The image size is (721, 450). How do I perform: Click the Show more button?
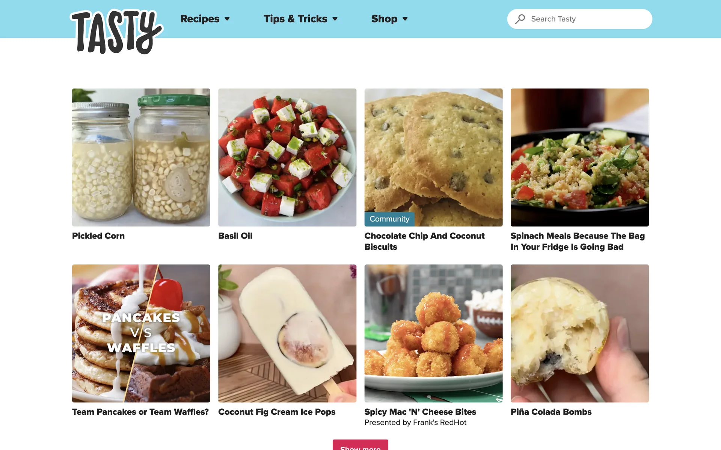[360, 445]
